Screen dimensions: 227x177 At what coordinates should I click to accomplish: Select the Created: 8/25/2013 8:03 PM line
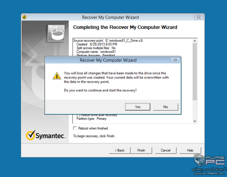pyautogui.click(x=97, y=44)
